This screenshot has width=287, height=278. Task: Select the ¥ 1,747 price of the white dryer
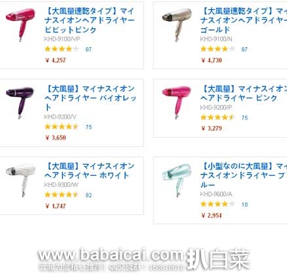(x=56, y=206)
